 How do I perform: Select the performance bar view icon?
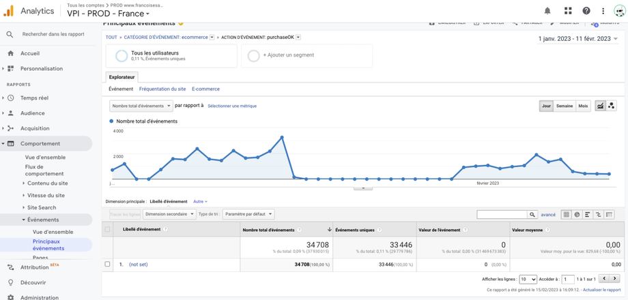tap(588, 215)
